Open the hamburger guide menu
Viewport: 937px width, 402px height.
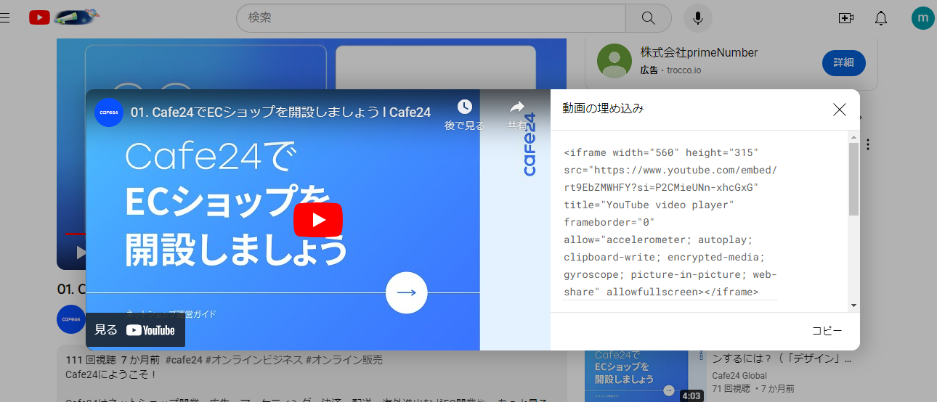pyautogui.click(x=4, y=18)
